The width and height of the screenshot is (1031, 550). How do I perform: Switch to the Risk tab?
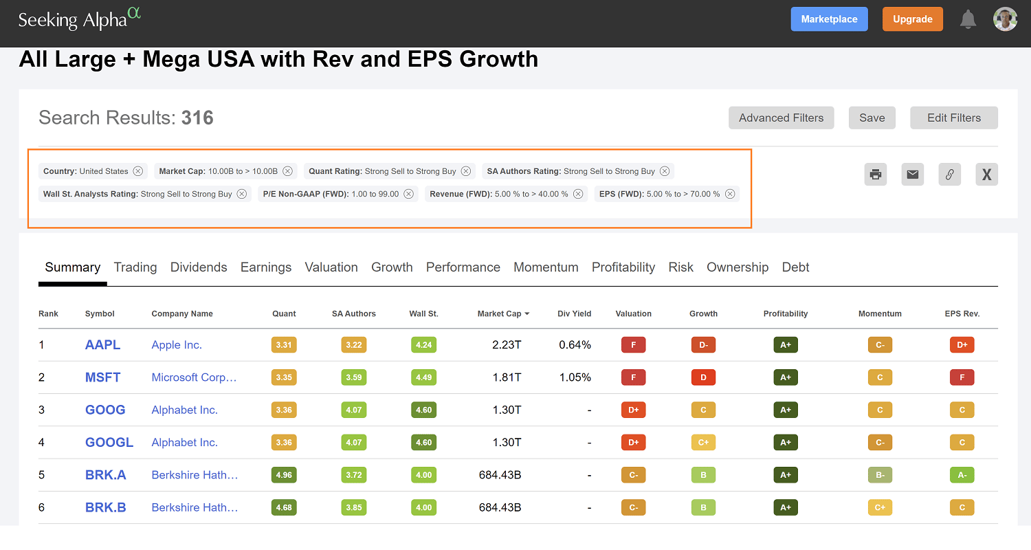pos(681,267)
